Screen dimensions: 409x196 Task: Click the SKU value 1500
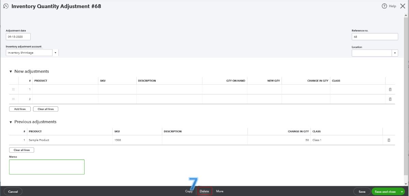[x=118, y=140]
